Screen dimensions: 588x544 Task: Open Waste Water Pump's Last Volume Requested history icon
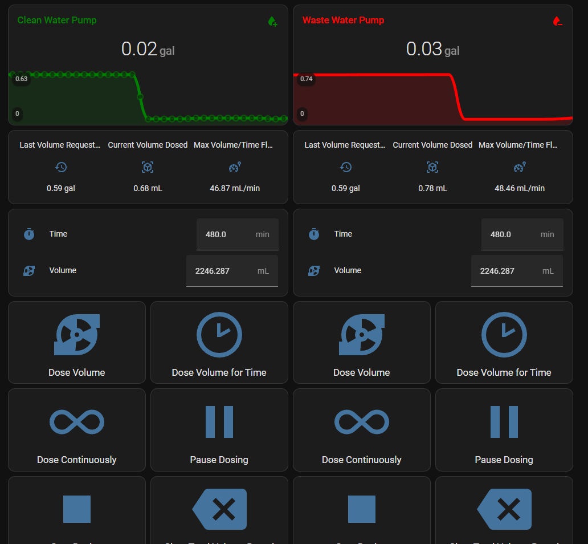coord(346,167)
